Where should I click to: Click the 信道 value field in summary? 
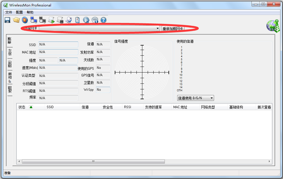pyautogui.click(x=103, y=44)
